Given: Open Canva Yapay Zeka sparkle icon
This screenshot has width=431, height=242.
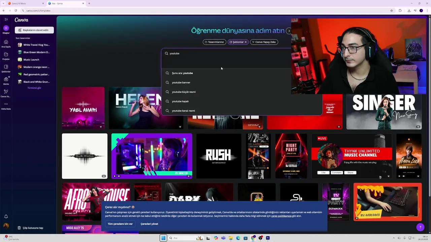Looking at the screenshot, I should pyautogui.click(x=6, y=91).
